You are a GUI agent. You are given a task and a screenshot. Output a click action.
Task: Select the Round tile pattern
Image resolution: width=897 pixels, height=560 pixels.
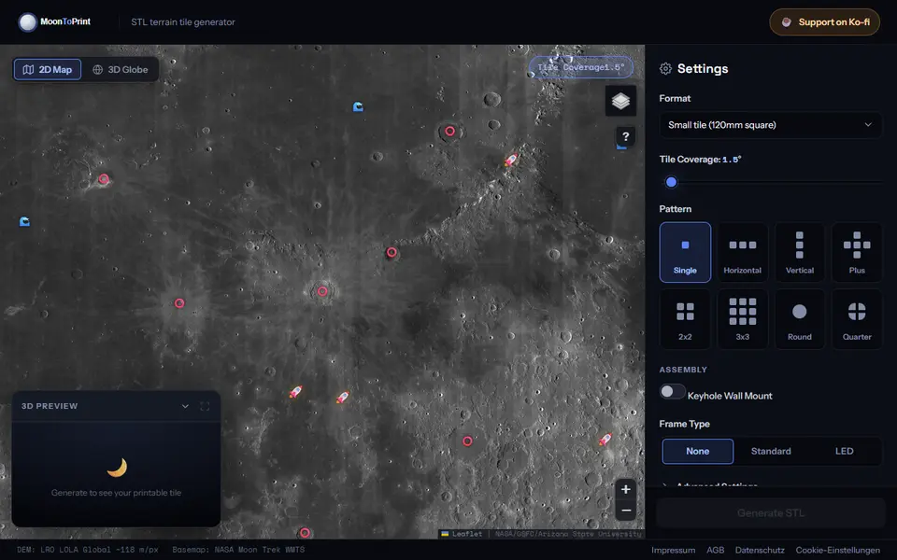(799, 319)
